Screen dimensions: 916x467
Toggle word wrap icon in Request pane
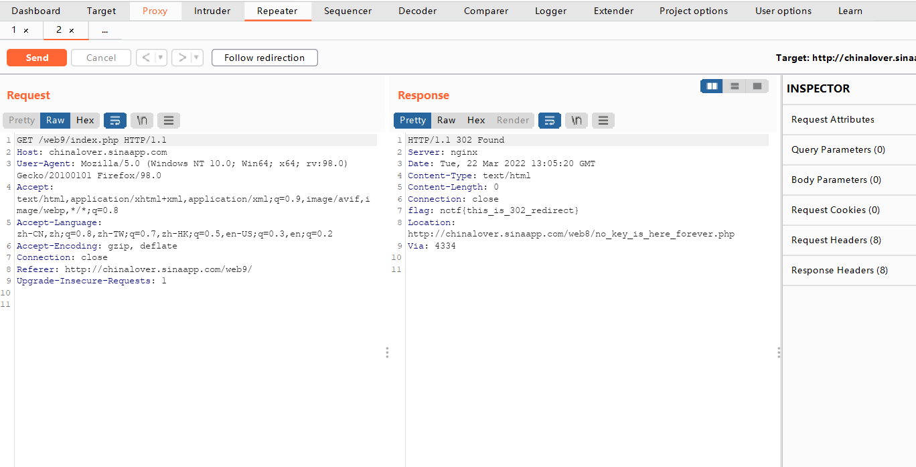[x=115, y=121]
